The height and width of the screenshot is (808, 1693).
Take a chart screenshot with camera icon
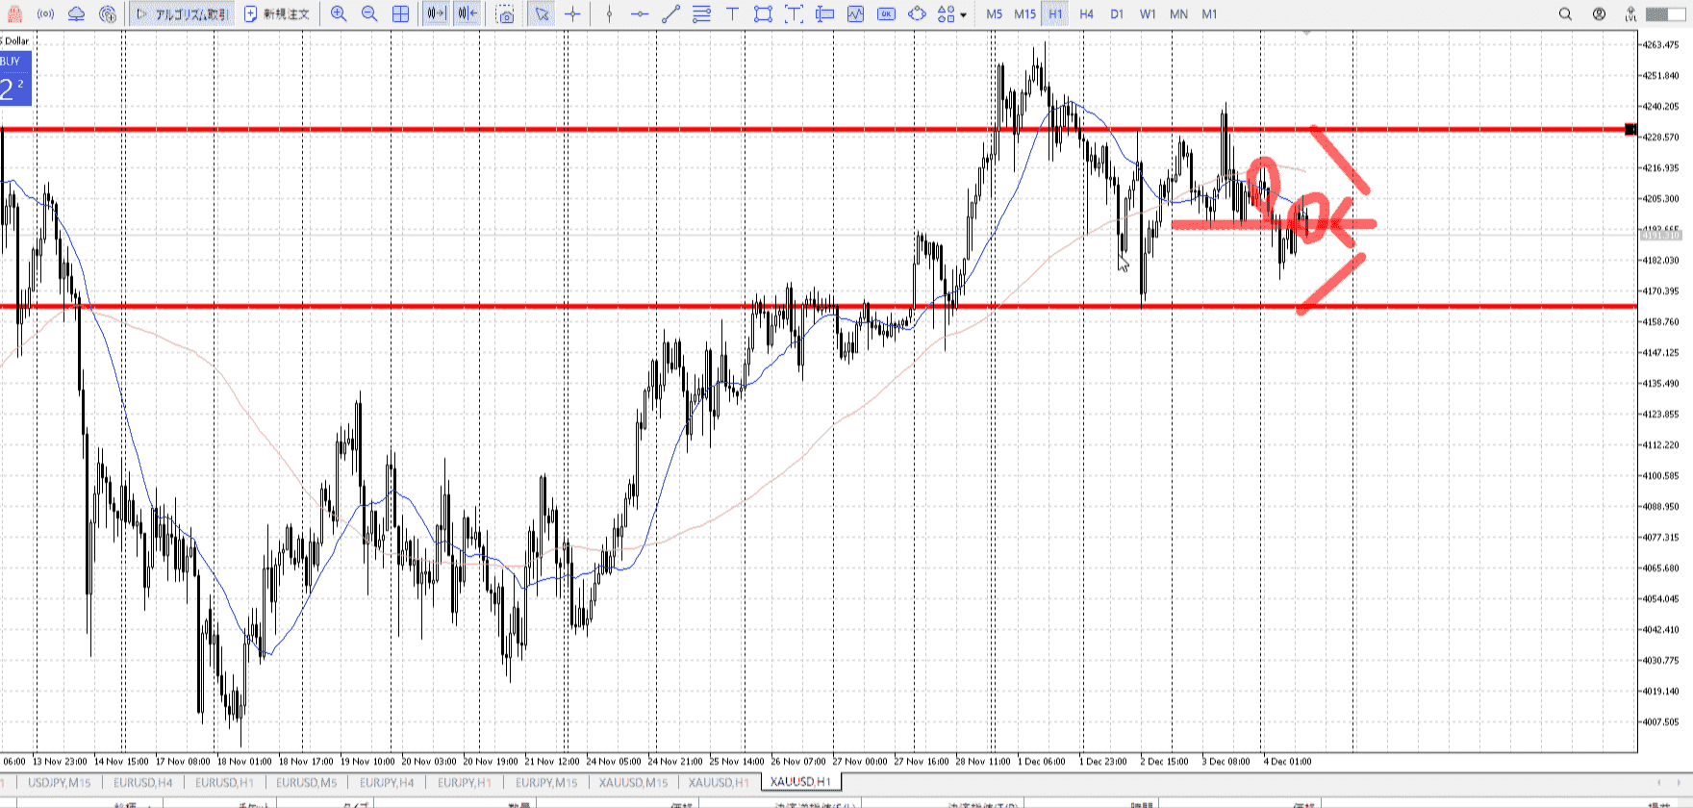click(505, 14)
